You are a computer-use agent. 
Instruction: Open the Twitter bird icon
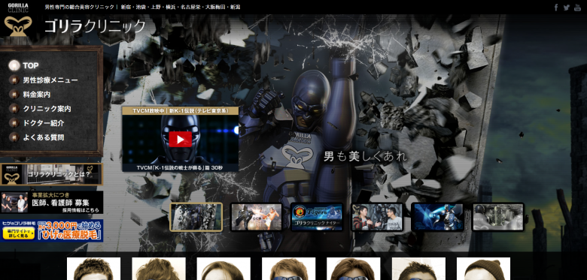click(567, 8)
